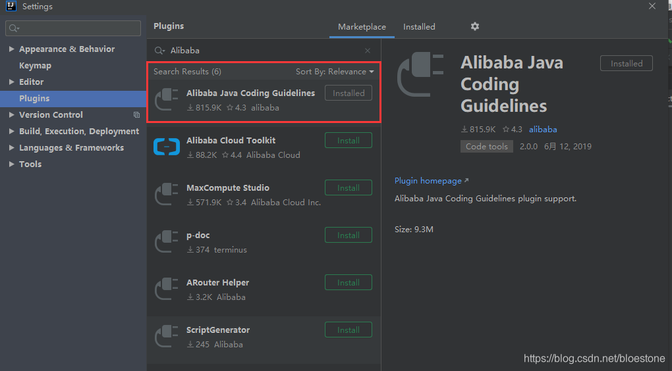The height and width of the screenshot is (371, 672).
Task: Install the MaxCompute Studio plugin
Action: pyautogui.click(x=349, y=188)
